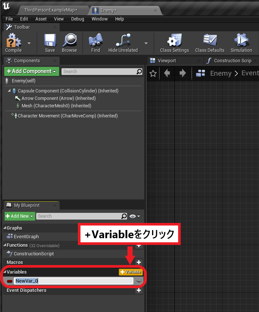
Task: Click the +Variable button
Action: 131,272
